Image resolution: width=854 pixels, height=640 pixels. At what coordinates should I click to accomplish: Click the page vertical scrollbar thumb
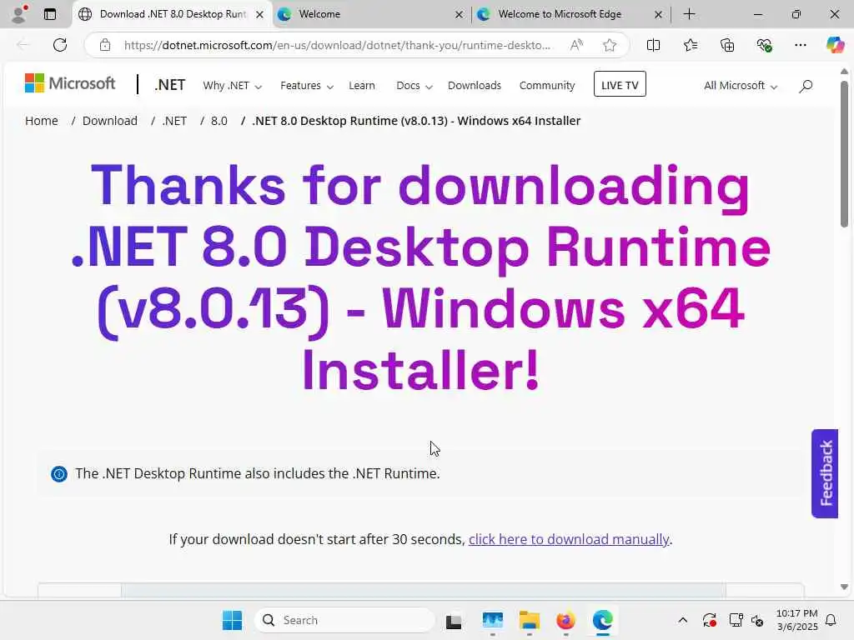(844, 153)
